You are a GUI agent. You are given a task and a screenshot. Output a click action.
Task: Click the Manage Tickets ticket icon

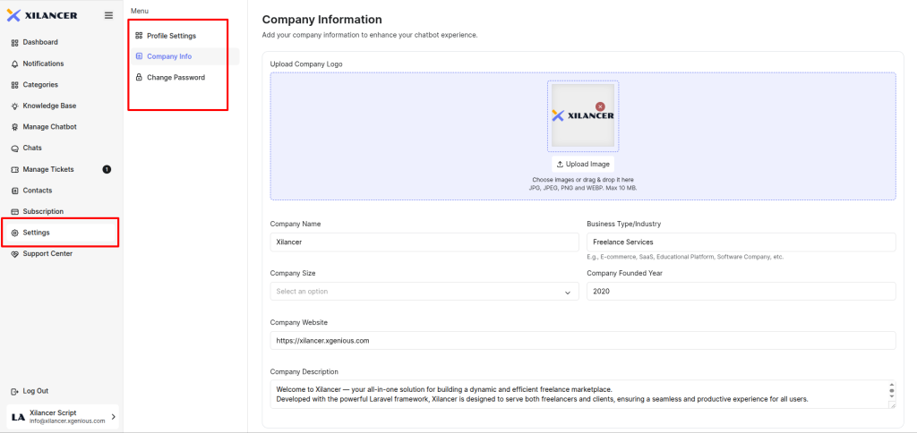[15, 169]
